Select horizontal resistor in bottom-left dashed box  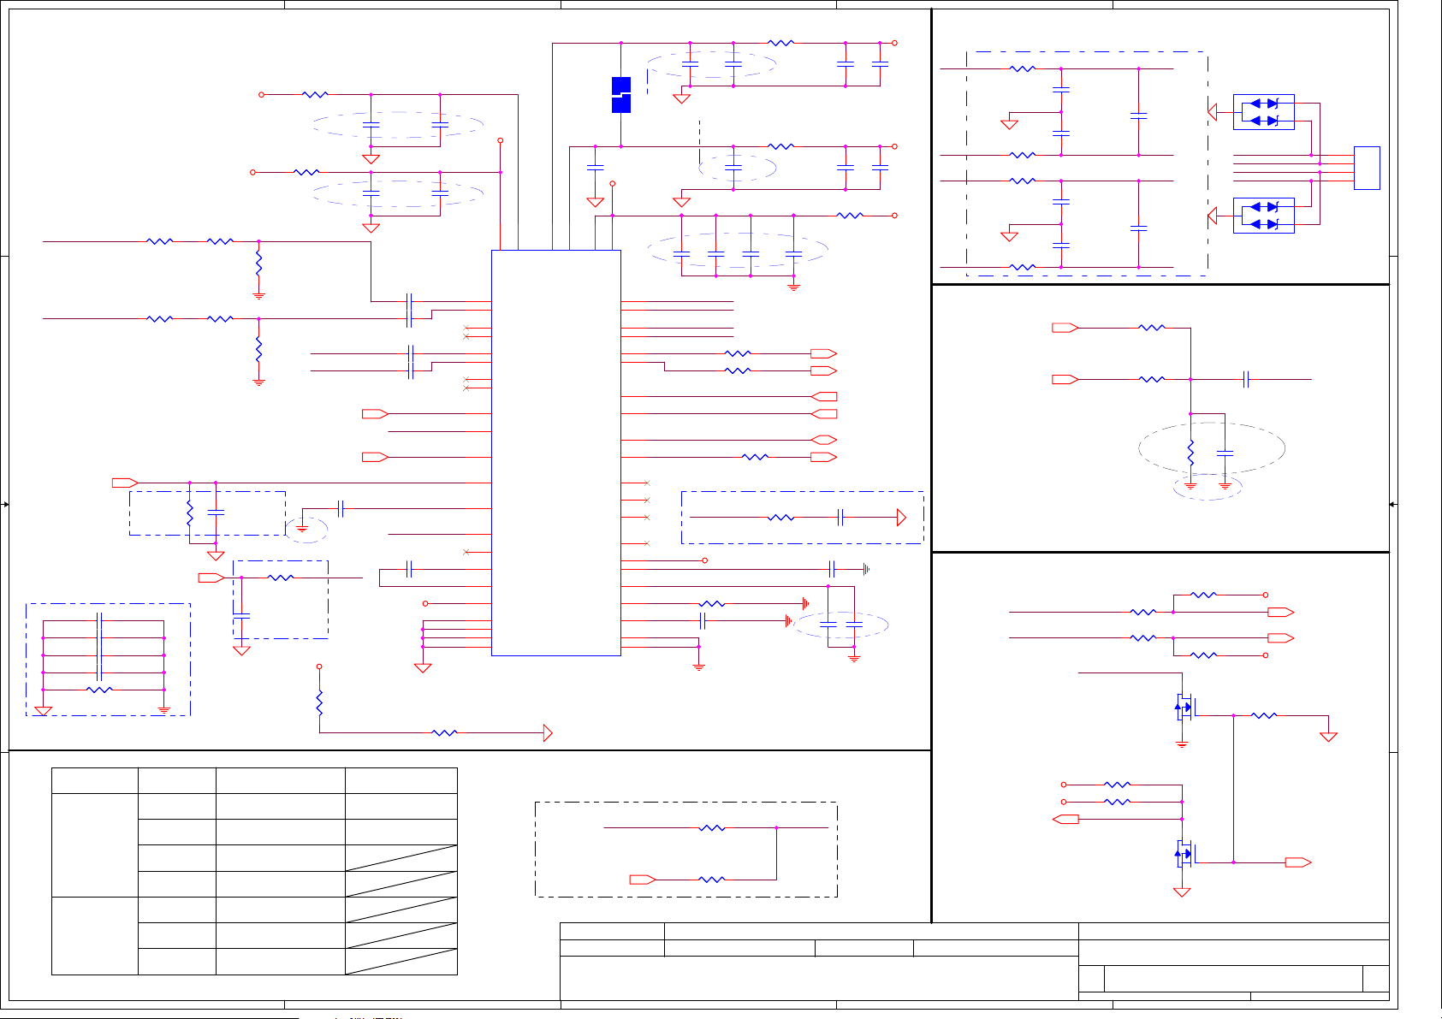pyautogui.click(x=100, y=690)
